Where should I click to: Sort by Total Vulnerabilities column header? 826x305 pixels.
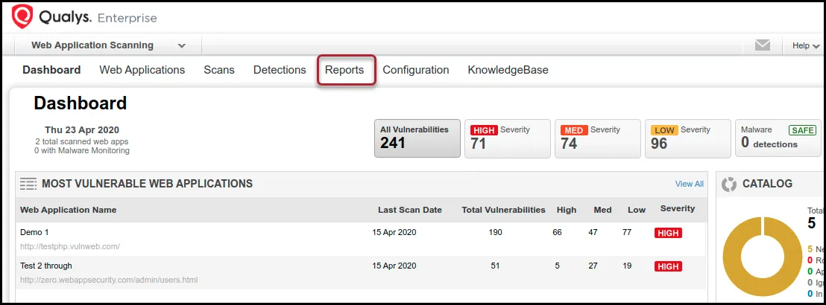tap(504, 210)
